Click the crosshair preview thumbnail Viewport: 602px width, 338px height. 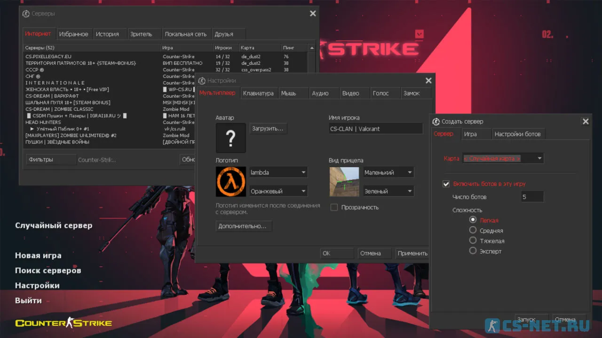[343, 182]
